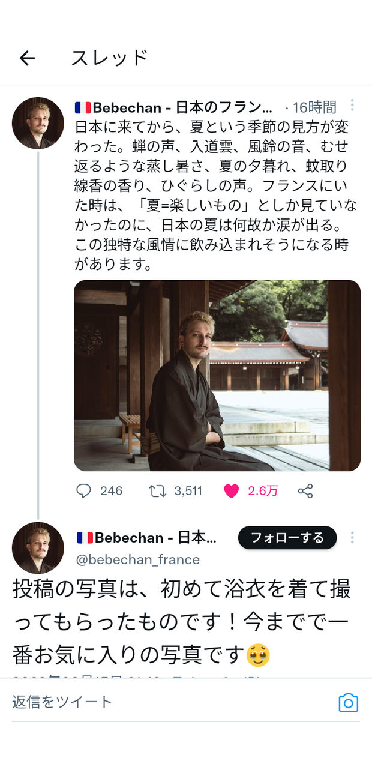This screenshot has height=773, width=372.
Task: Open the first tweet's three-dot menu
Action: click(x=352, y=106)
